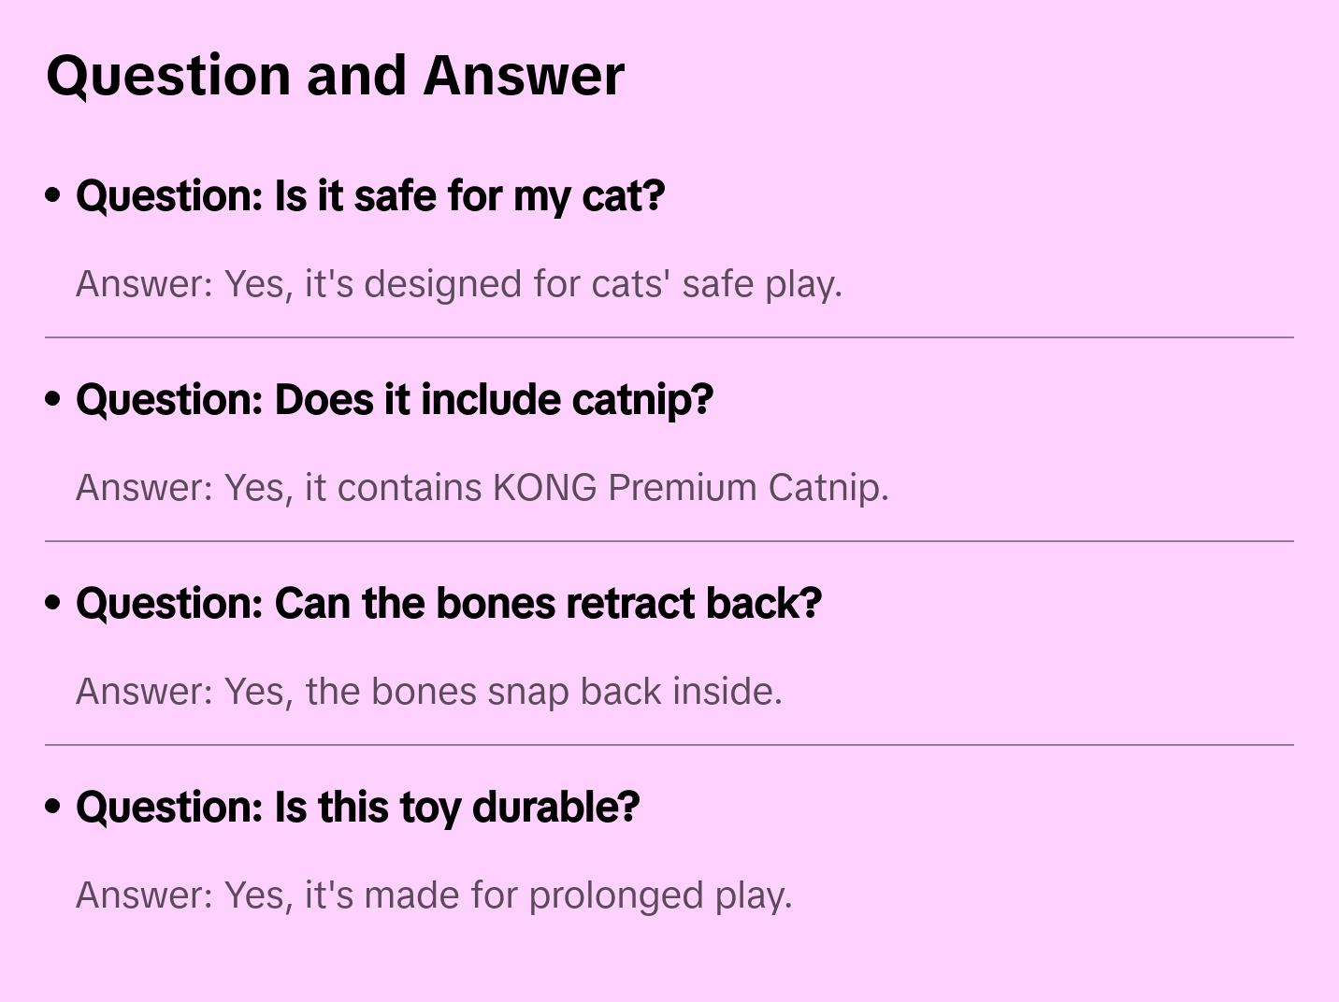Click the 'Question and Answer' heading
This screenshot has height=1002, width=1339.
coord(335,75)
